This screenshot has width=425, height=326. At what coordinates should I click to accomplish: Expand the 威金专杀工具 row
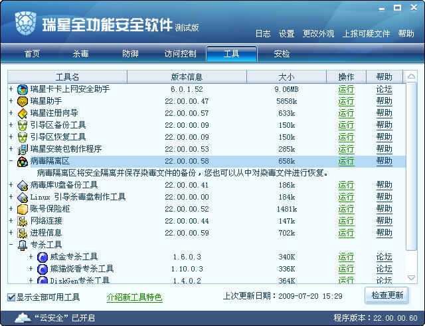click(x=31, y=256)
